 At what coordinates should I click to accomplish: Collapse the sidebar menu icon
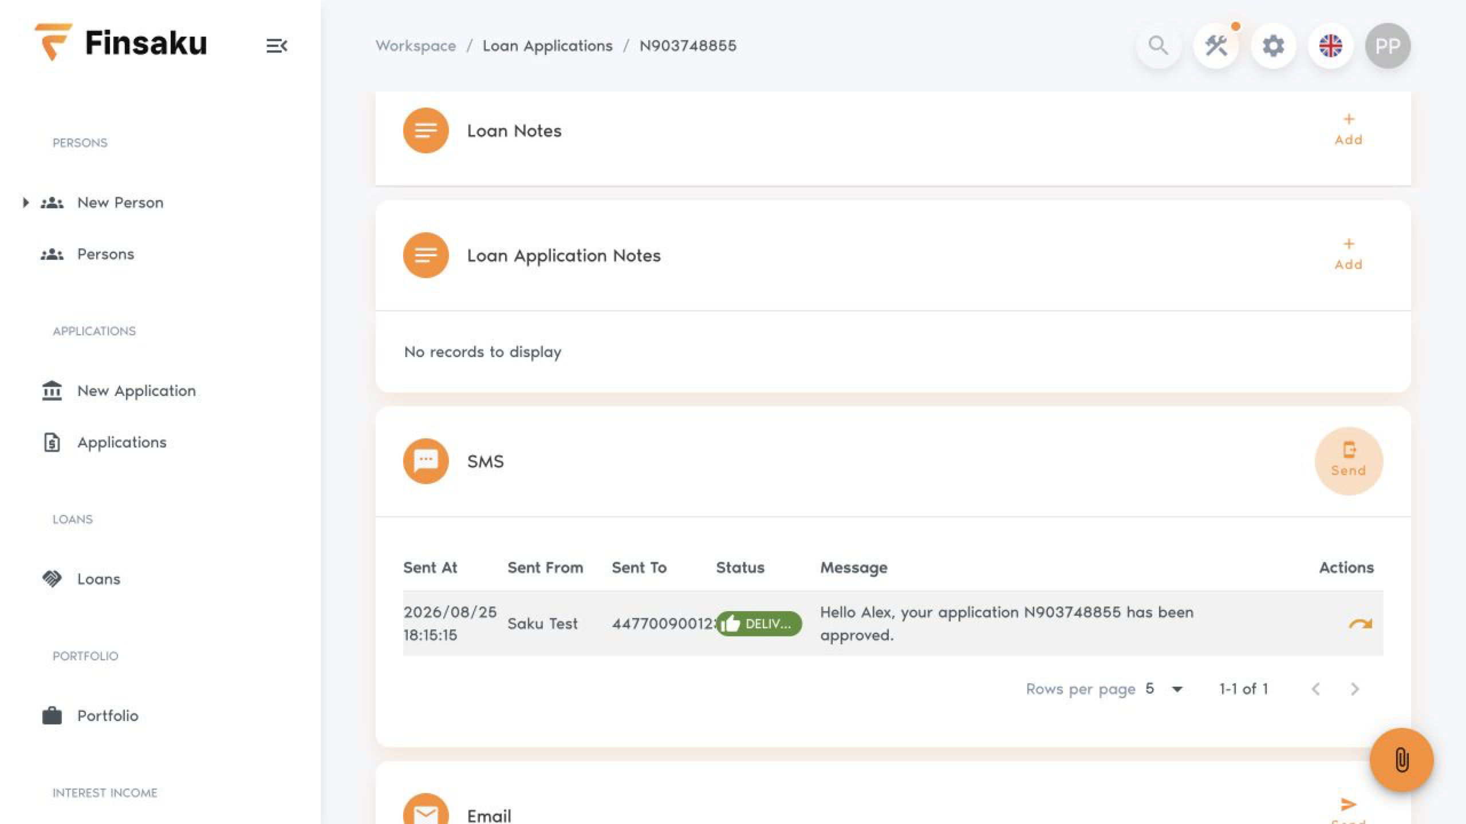(277, 46)
